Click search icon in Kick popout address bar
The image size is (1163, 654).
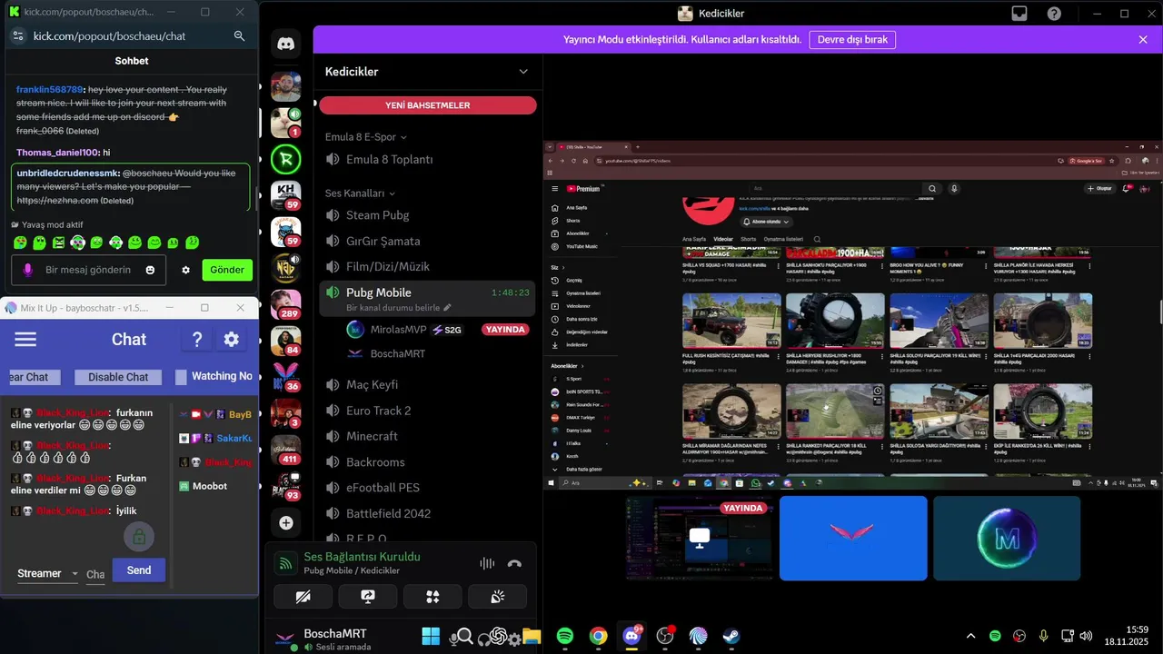point(240,36)
